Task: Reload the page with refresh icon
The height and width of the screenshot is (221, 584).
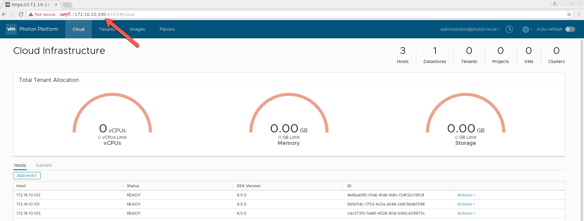Action: pyautogui.click(x=21, y=14)
